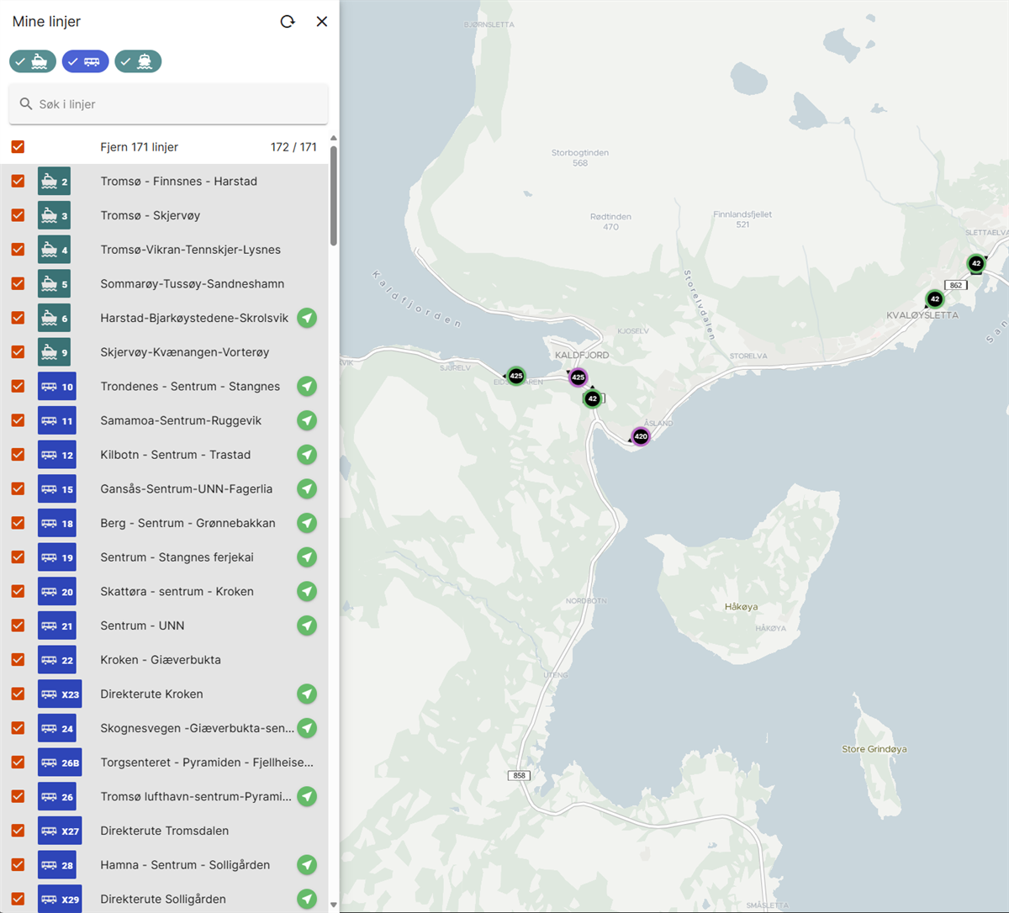The image size is (1009, 913).
Task: Select the green-ringed 425 marker on the map
Action: click(516, 376)
